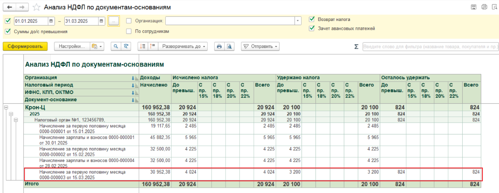Viewport: 499px width, 193px height.
Task: Click the sigma sum icon
Action: click(x=356, y=46)
